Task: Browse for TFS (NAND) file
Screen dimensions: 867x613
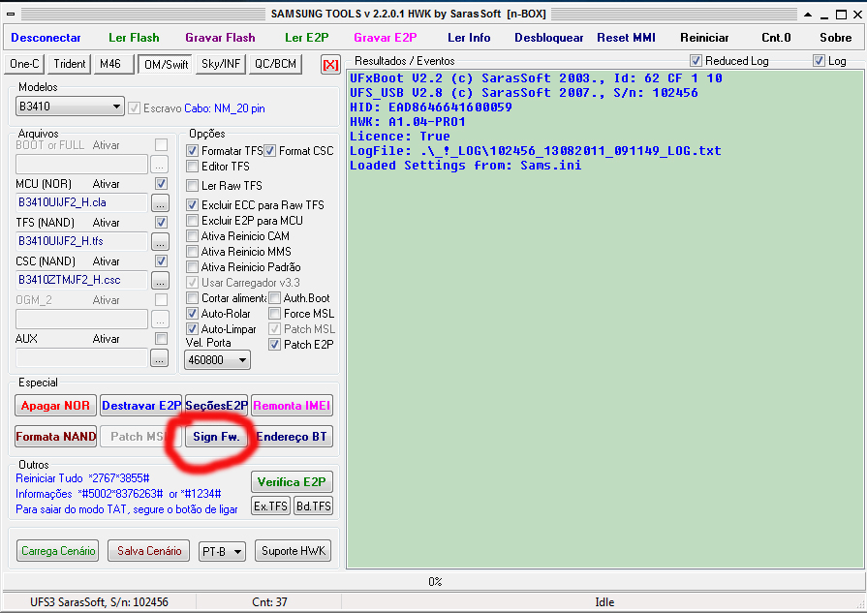Action: click(160, 241)
